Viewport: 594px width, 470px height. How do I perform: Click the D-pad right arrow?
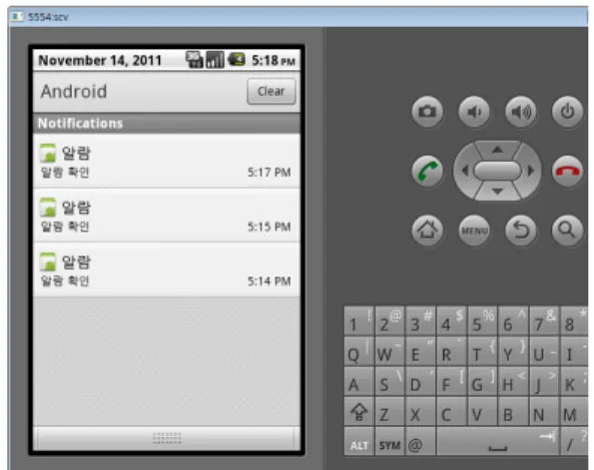pyautogui.click(x=530, y=171)
